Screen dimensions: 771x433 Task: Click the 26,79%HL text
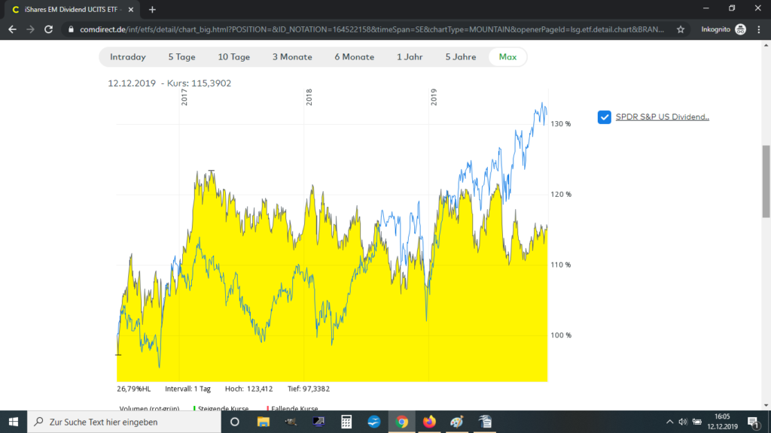(x=134, y=389)
